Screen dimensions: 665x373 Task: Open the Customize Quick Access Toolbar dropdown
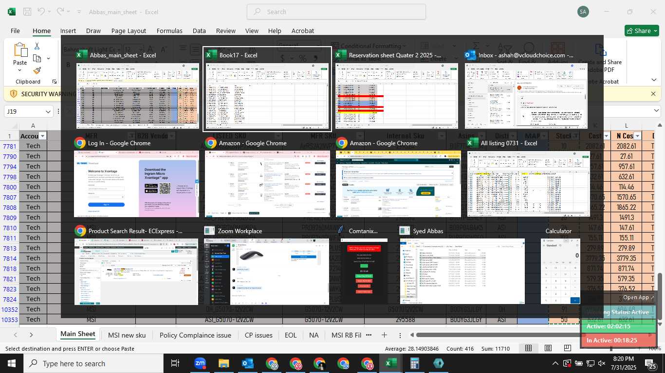80,12
